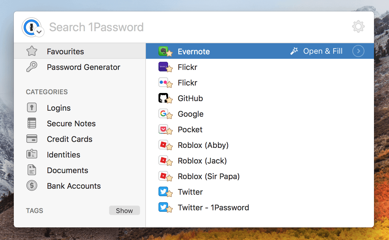Select the Bank Accounts icon
Screen dimensions: 389x240
(x=32, y=185)
